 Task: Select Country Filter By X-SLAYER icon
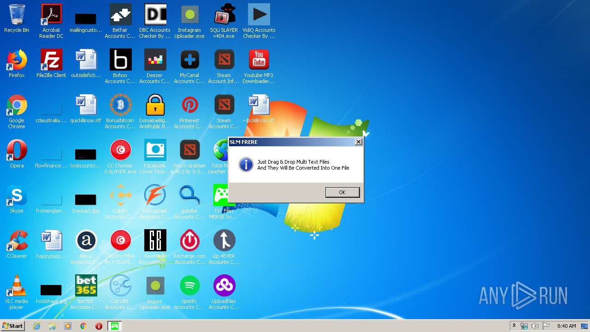pos(120,248)
